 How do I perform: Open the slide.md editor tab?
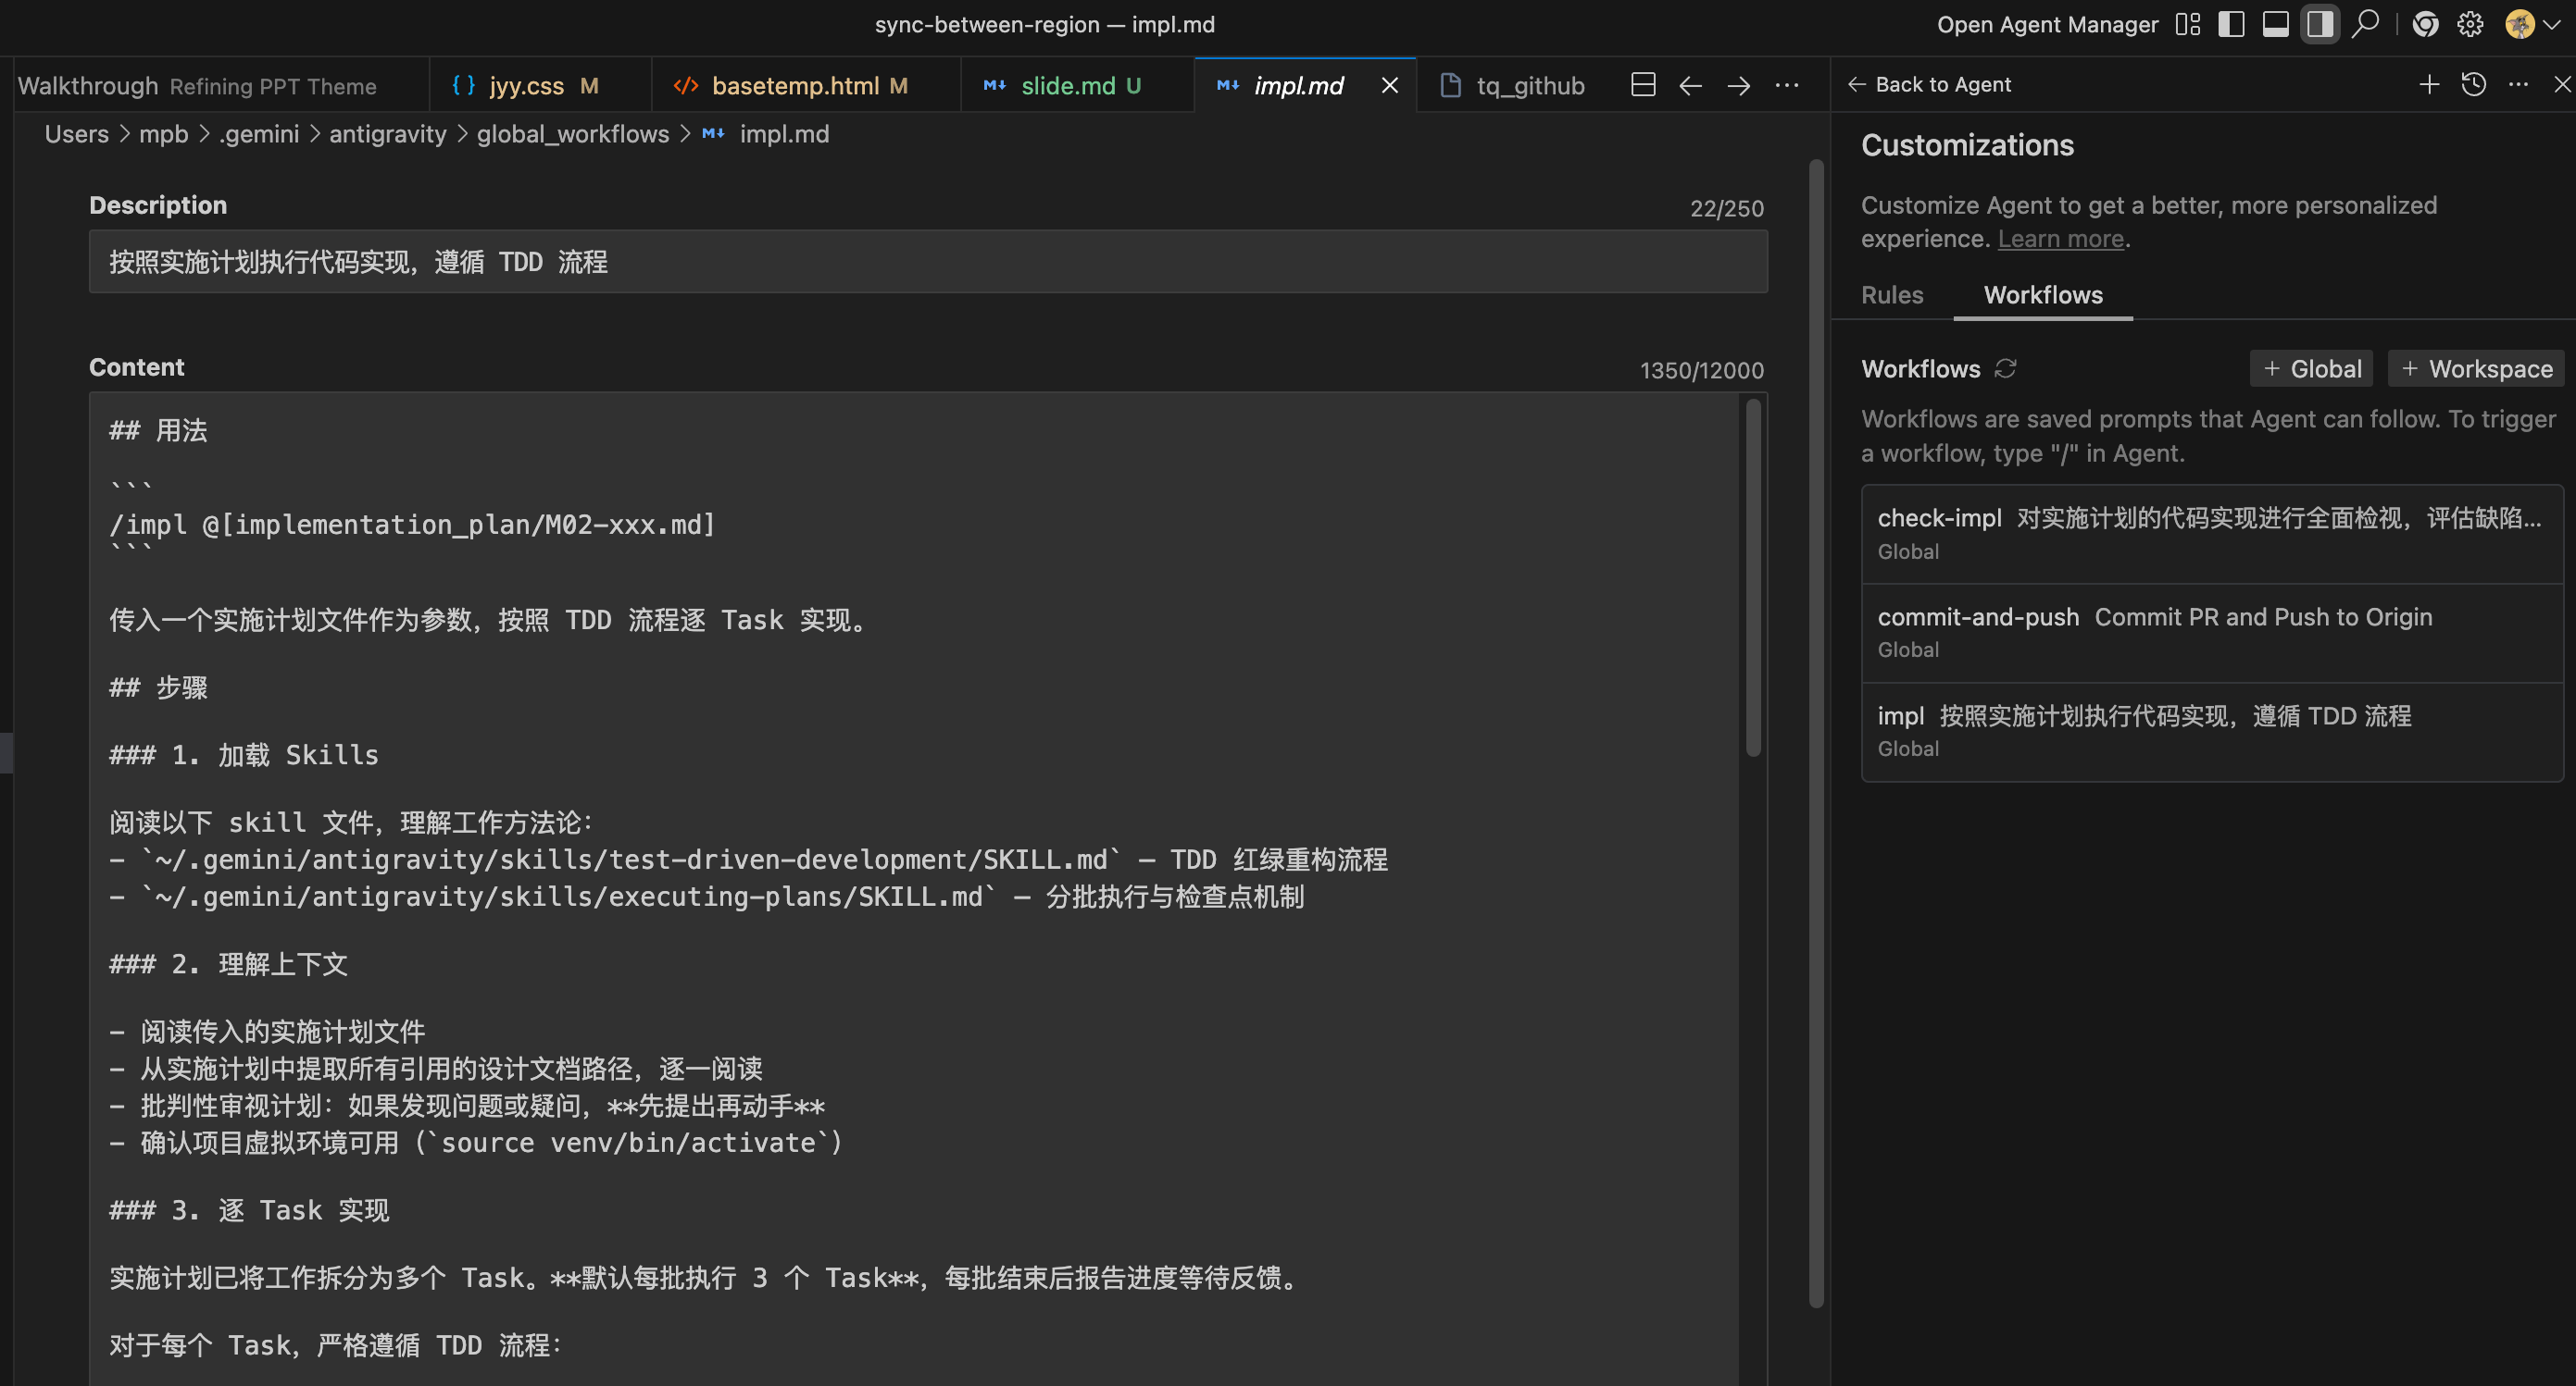point(1067,86)
